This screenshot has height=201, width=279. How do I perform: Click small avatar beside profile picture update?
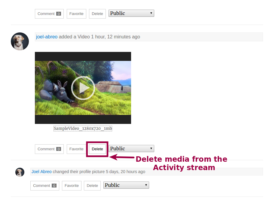(20, 172)
